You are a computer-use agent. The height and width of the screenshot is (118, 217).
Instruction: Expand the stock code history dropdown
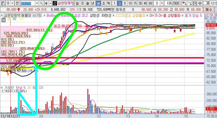[37, 3]
